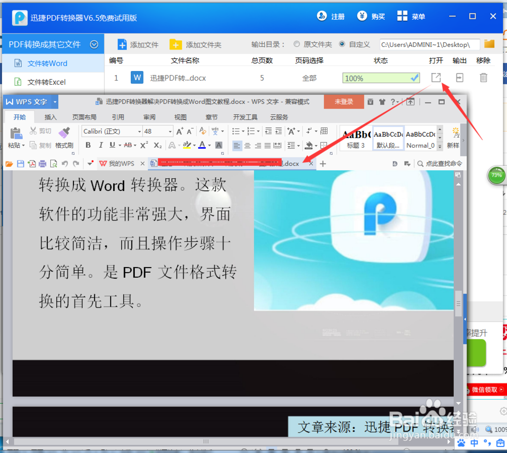Switch to the 我的WPS document tab
Viewport: 507px width, 453px height.
point(121,164)
